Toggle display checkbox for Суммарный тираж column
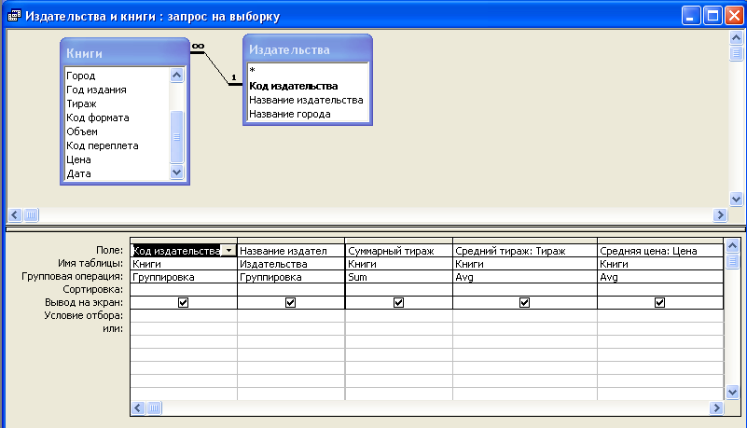The height and width of the screenshot is (428, 747). click(x=399, y=302)
